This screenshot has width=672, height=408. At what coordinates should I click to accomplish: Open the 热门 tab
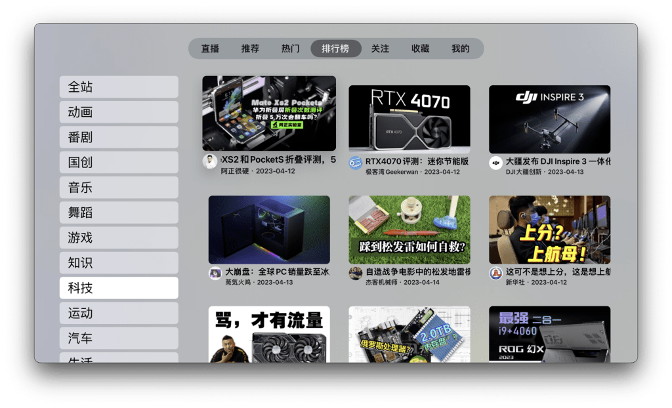click(x=290, y=49)
